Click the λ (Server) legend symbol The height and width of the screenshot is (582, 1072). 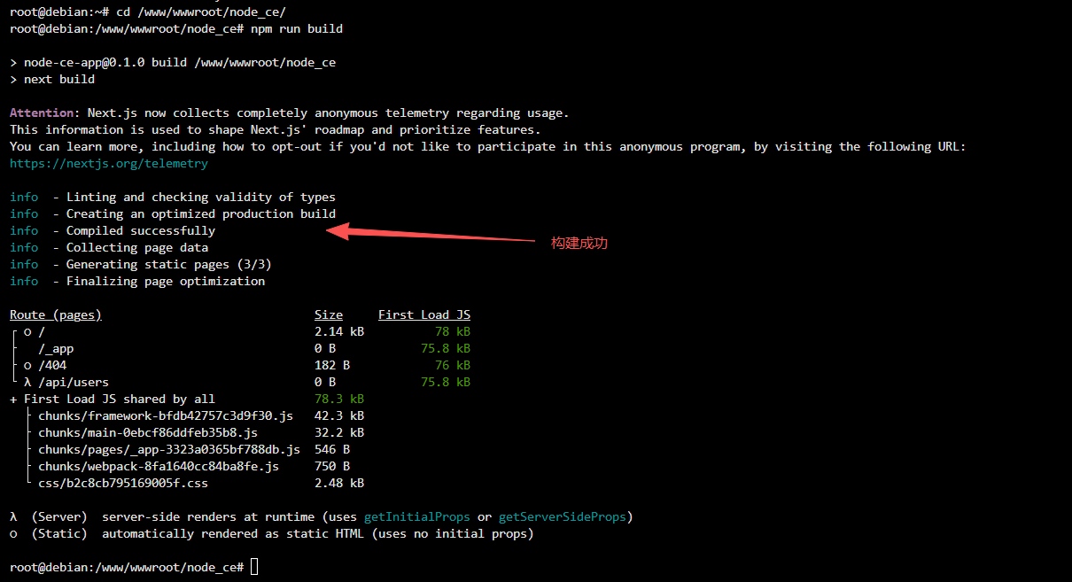[x=13, y=516]
